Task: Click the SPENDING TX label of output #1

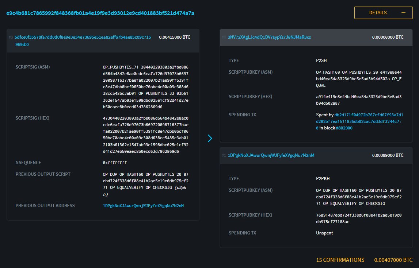Action: click(x=242, y=233)
